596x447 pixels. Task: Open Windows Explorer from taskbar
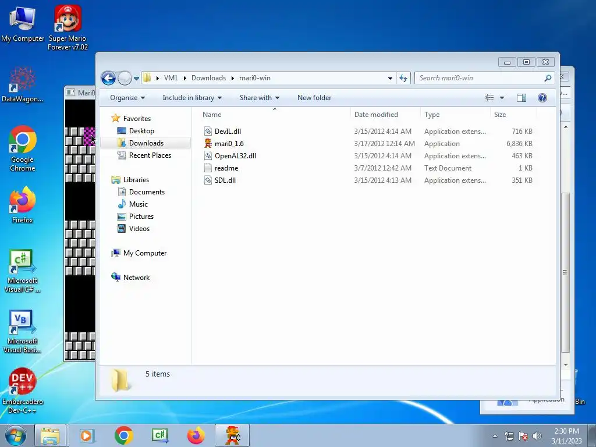coord(50,435)
